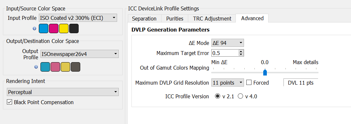The image size is (351, 124).
Task: Switch to the TRC Adjustment tab
Action: click(x=212, y=19)
